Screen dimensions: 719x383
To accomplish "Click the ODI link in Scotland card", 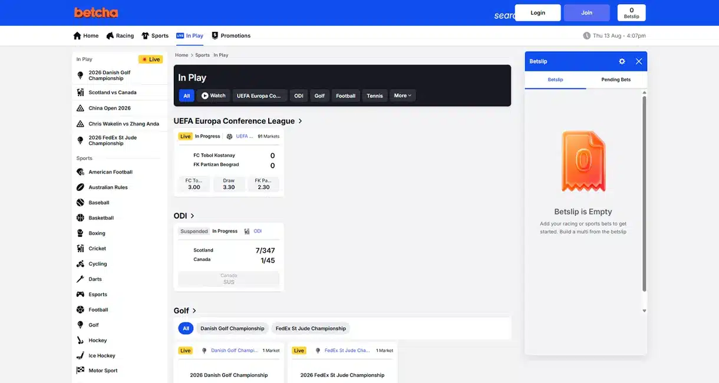I will [258, 231].
